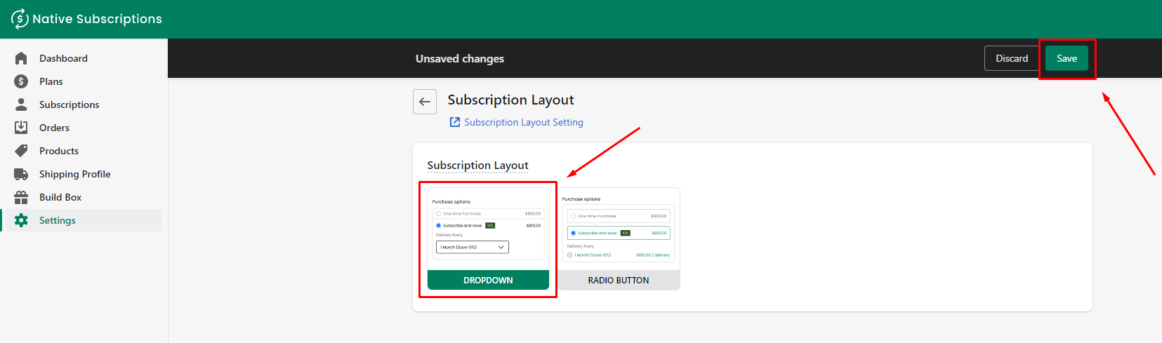1162x343 pixels.
Task: Click the Orders download-tray icon
Action: pos(21,128)
